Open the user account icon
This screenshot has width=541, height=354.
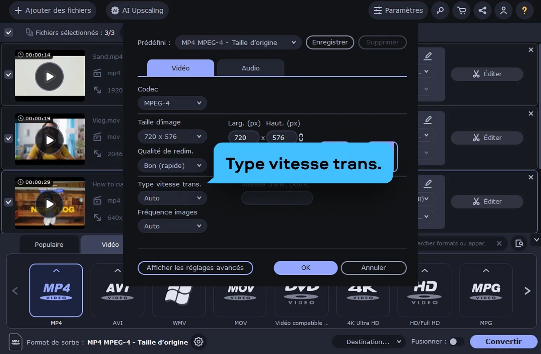coord(503,10)
